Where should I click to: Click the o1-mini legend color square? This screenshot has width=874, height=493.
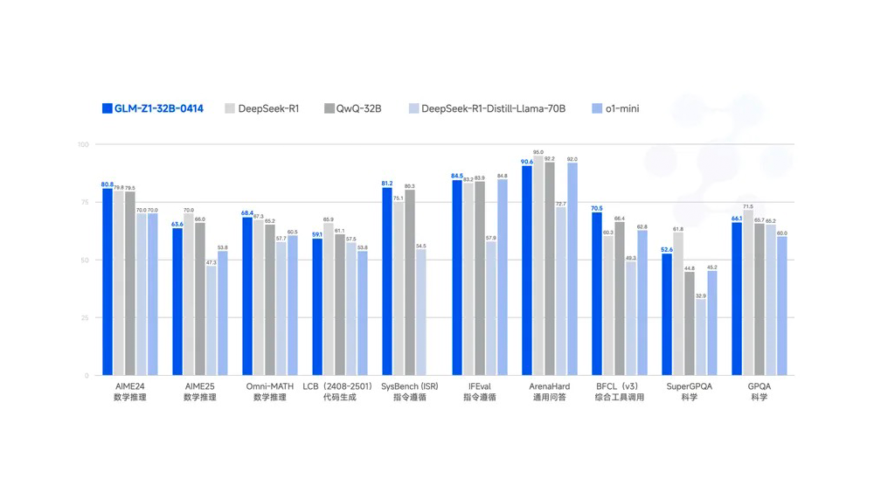[x=597, y=108]
